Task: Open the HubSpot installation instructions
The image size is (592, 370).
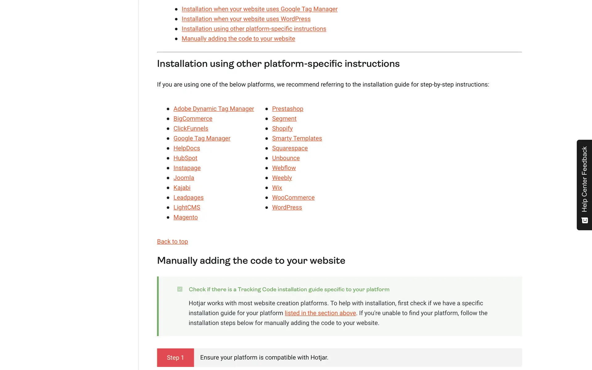Action: tap(185, 158)
